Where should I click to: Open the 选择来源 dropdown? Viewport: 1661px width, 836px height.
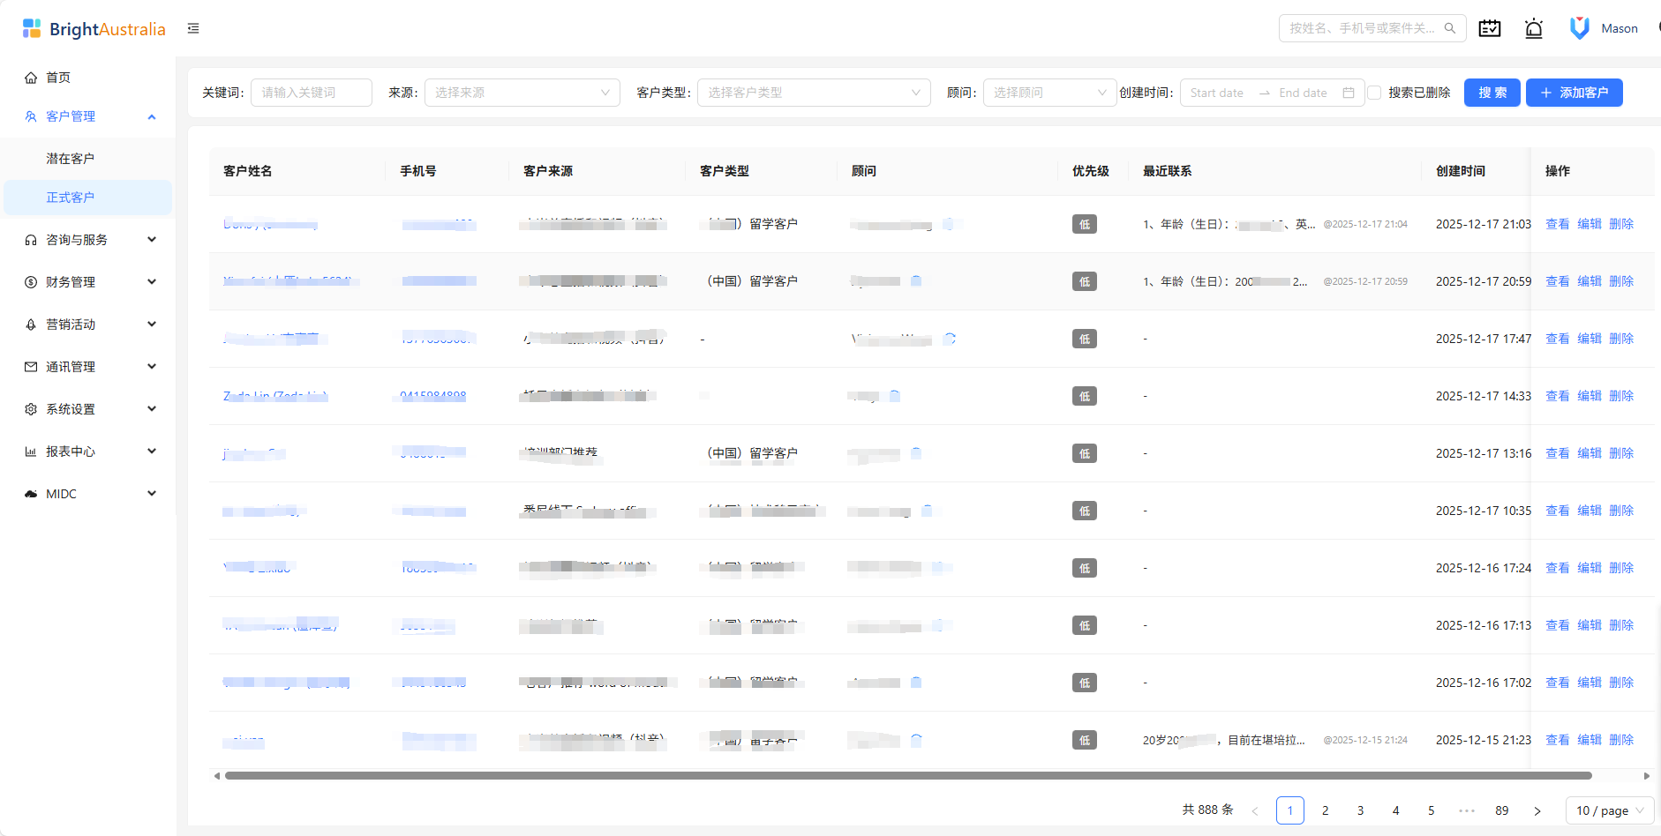[521, 92]
